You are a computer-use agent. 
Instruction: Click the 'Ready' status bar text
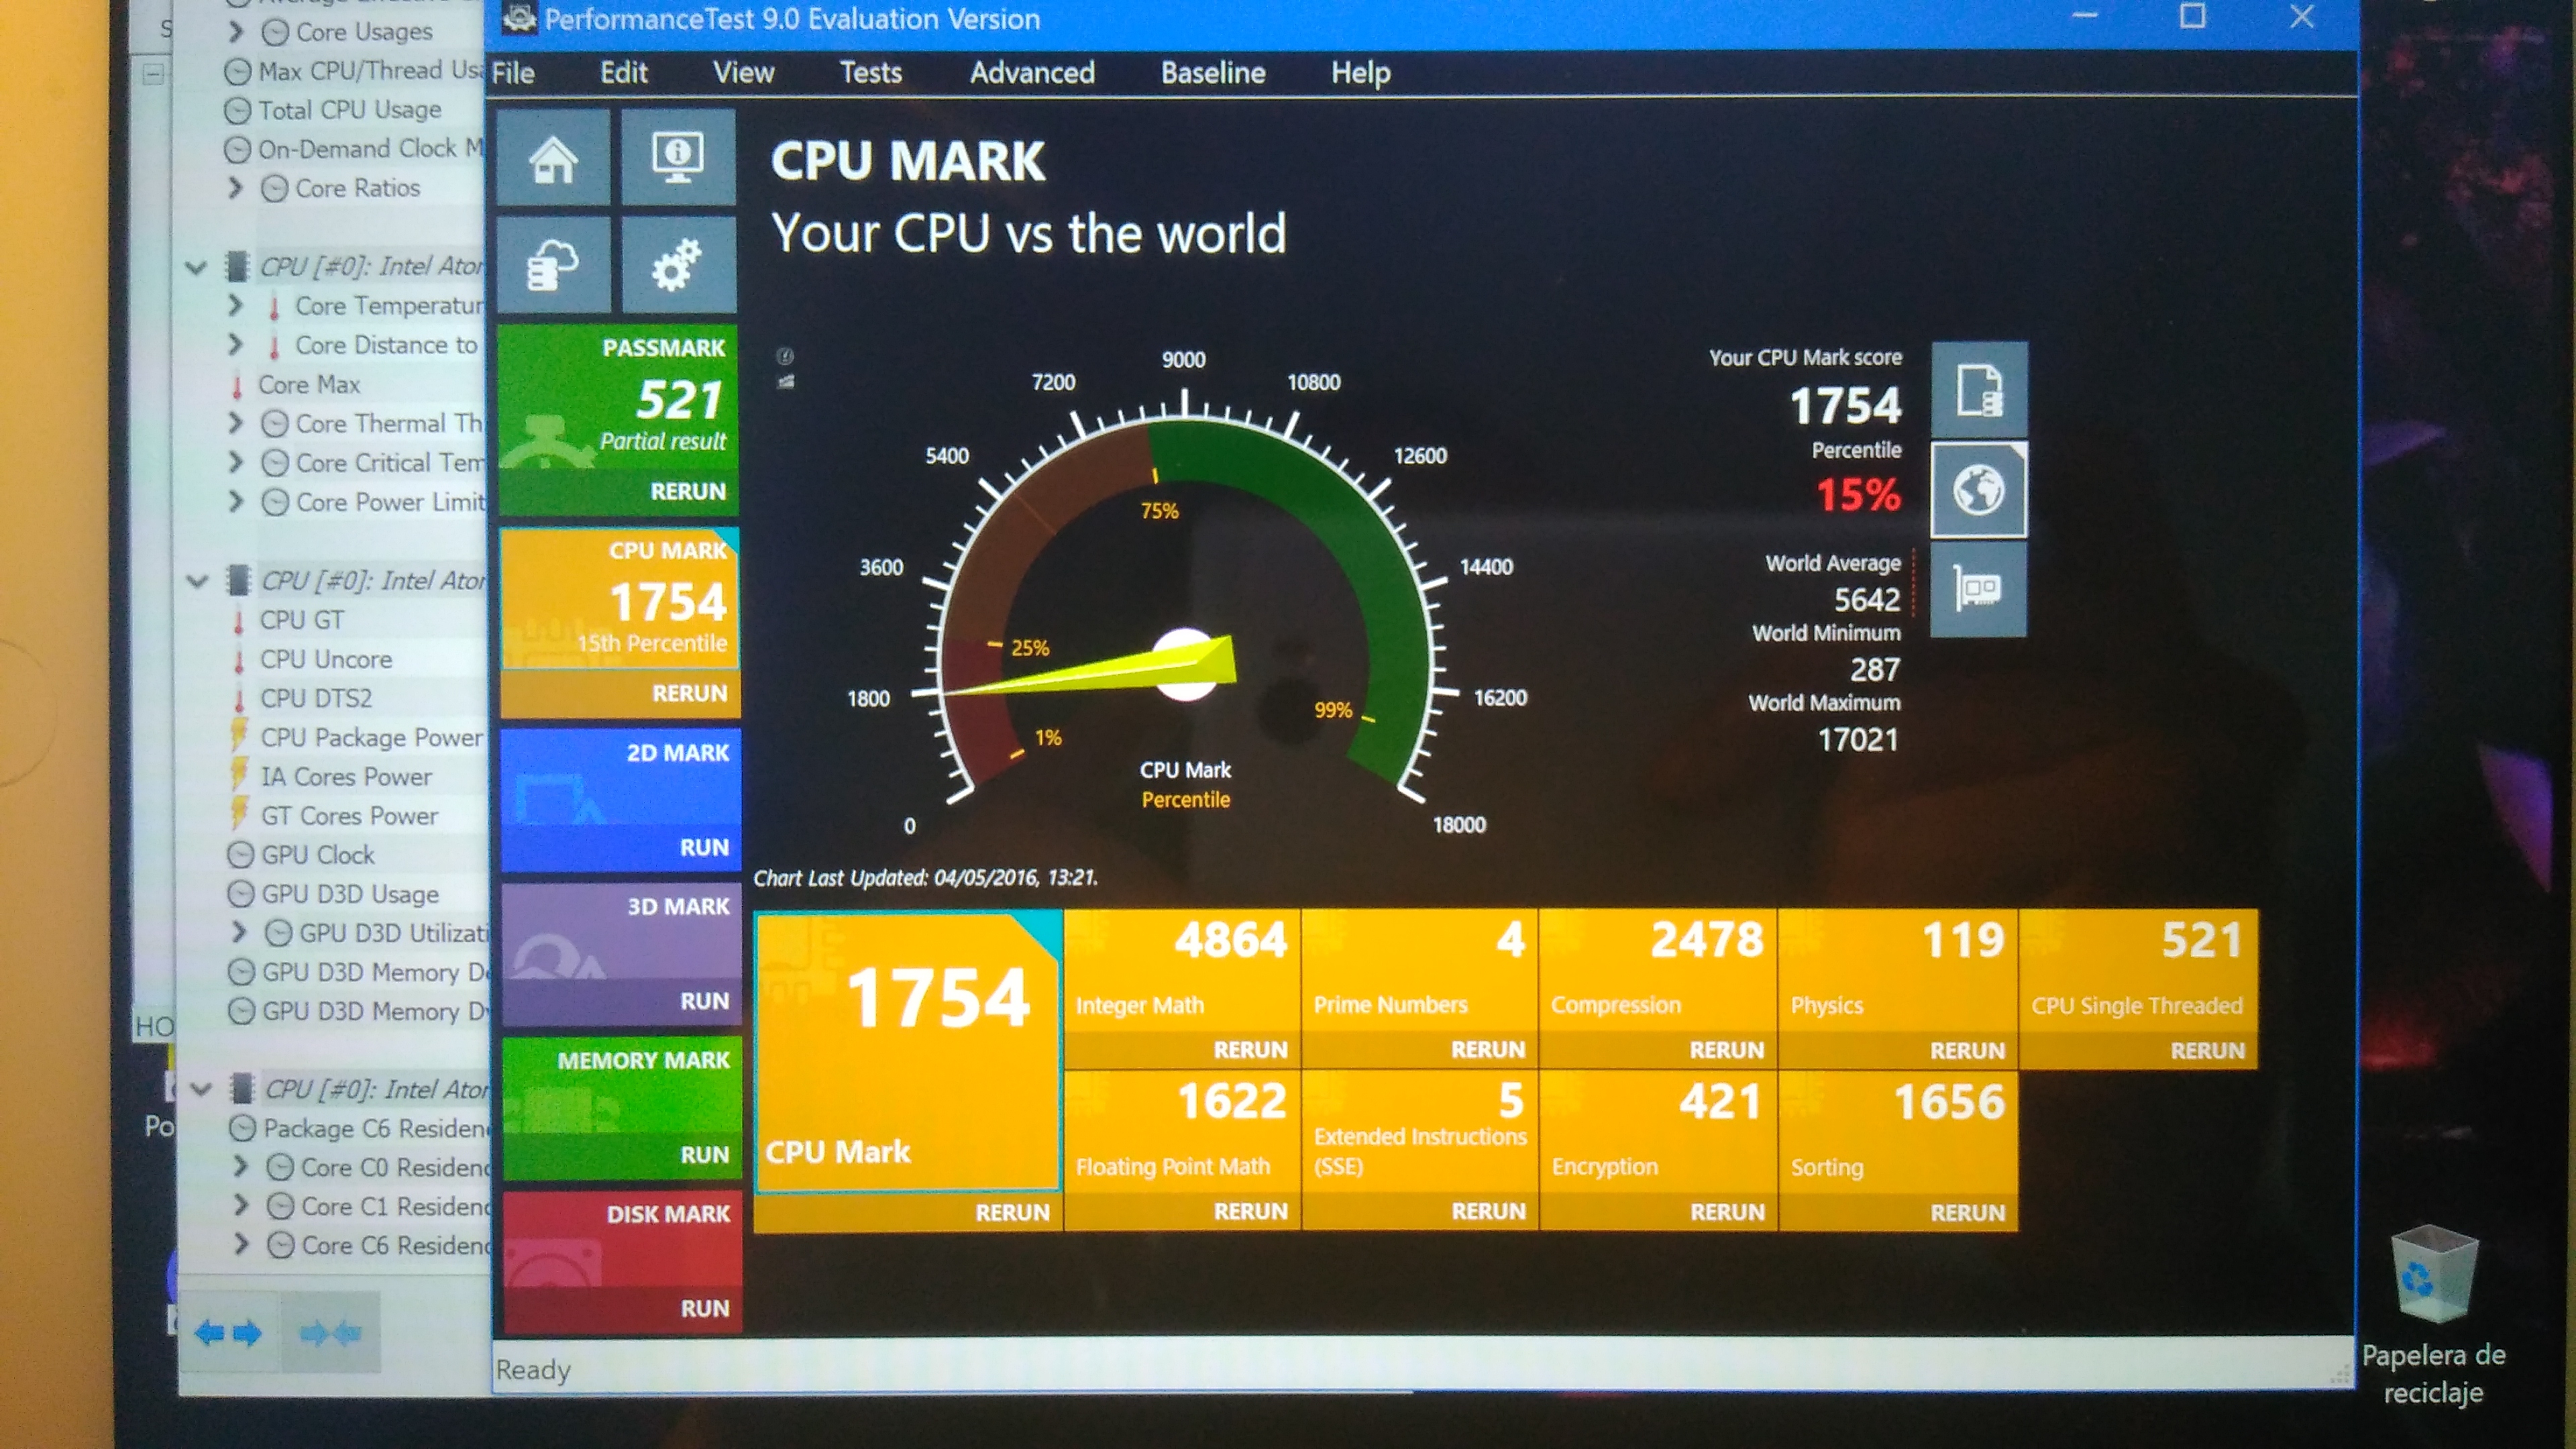pos(533,1370)
